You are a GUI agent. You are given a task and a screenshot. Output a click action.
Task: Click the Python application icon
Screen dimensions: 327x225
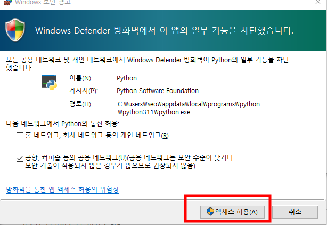(49, 82)
